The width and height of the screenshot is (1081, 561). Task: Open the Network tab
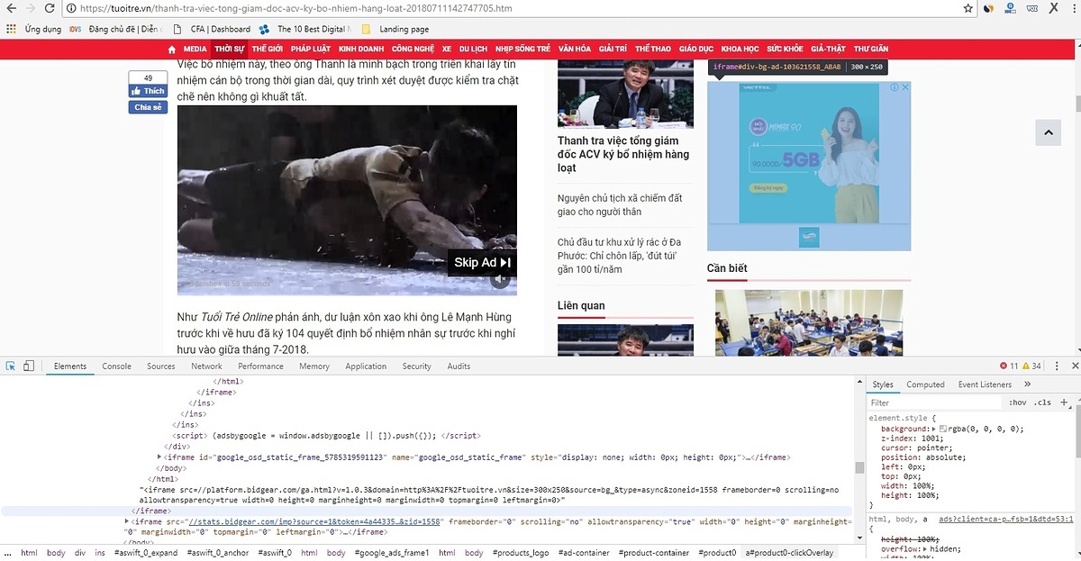pyautogui.click(x=206, y=366)
